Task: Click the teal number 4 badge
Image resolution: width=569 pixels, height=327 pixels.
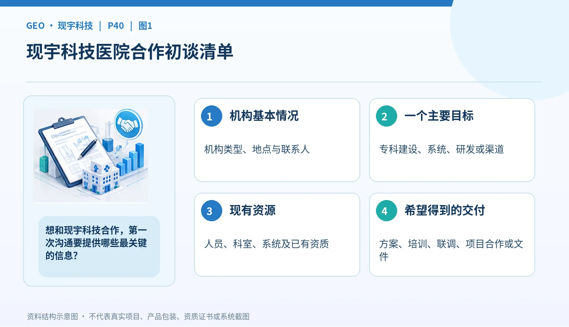Action: point(386,210)
